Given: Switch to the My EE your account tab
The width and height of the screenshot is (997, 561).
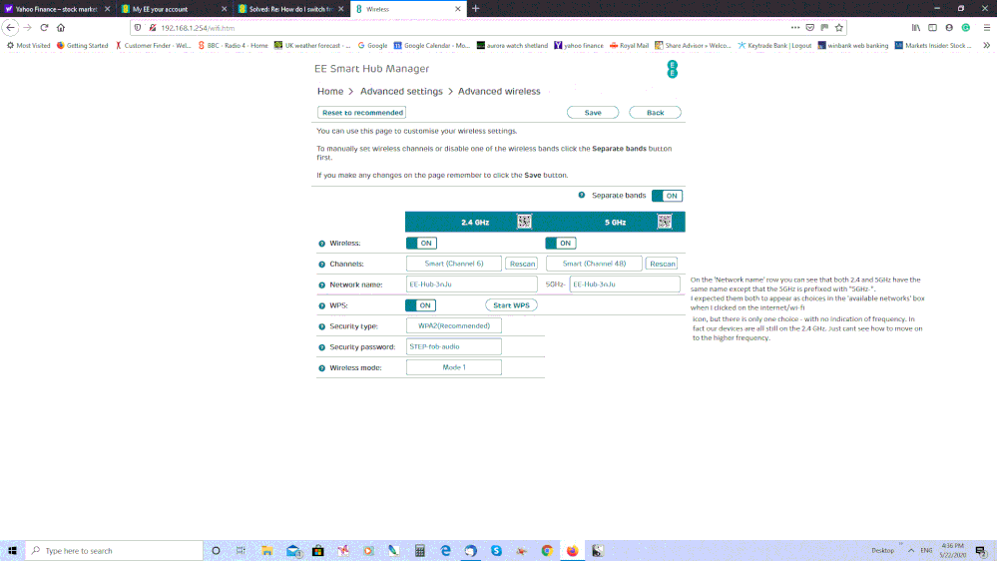Looking at the screenshot, I should (174, 9).
